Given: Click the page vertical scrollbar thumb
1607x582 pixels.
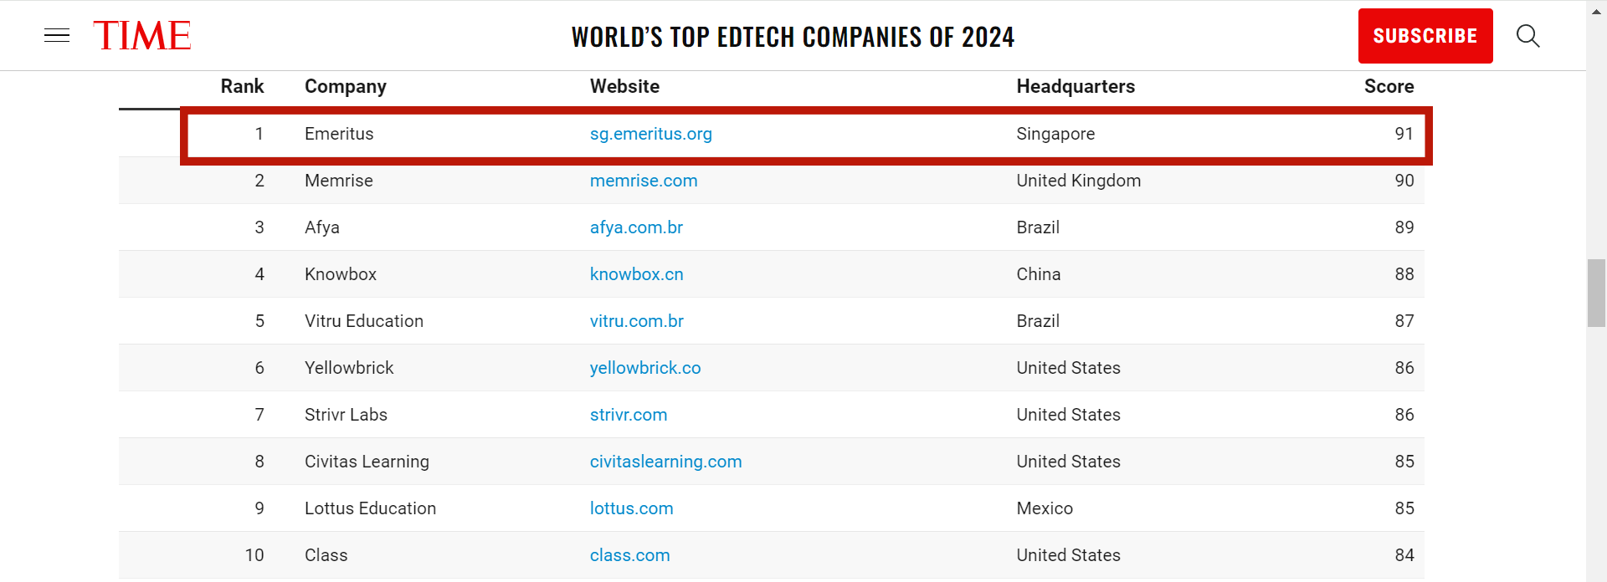Looking at the screenshot, I should (1597, 293).
